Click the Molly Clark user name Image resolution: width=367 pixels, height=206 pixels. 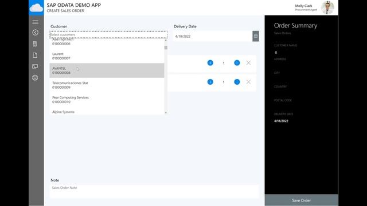pyautogui.click(x=303, y=6)
